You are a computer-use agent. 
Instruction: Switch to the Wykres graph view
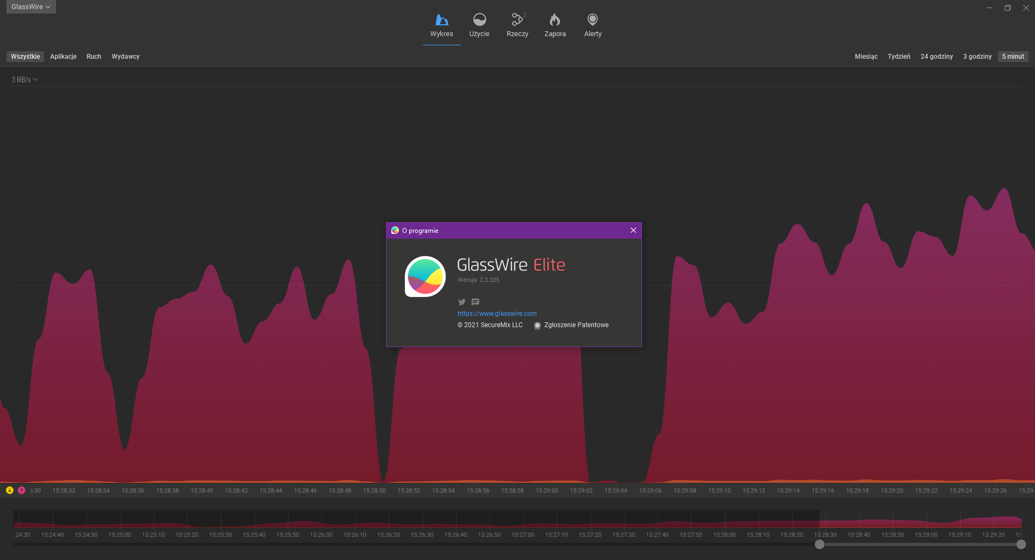click(x=441, y=25)
